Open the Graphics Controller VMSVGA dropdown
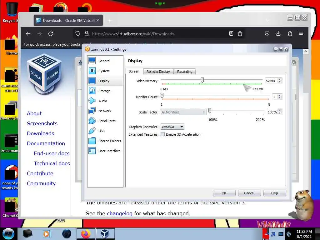The width and height of the screenshot is (320, 240). (x=172, y=127)
